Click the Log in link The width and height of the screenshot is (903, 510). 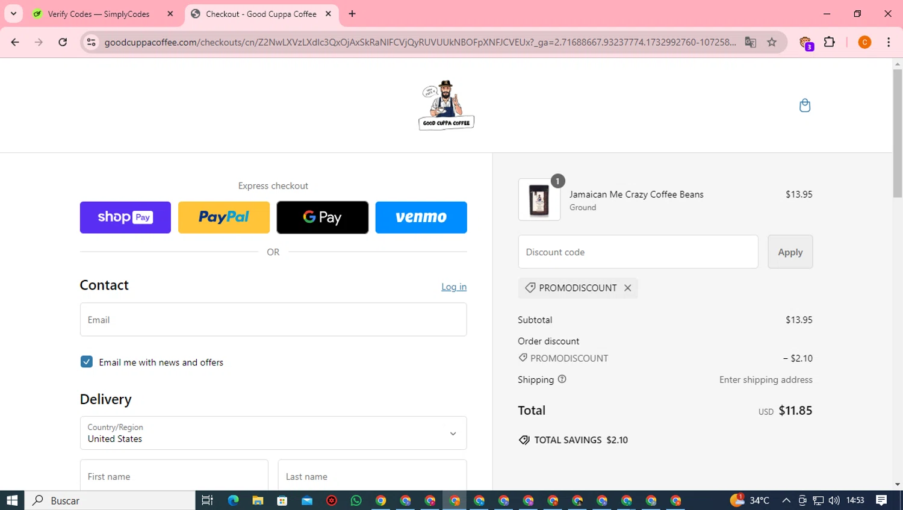[x=454, y=287]
